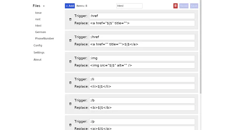231x130 pixels.
Task: Delete the :/b trigger entry
Action: 70,104
